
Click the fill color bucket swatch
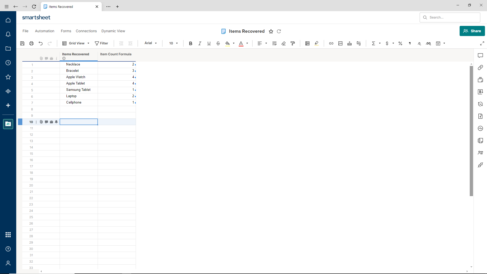[x=228, y=43]
